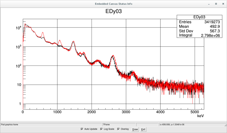Click the Exit button
This screenshot has width=227, height=133.
point(143,129)
